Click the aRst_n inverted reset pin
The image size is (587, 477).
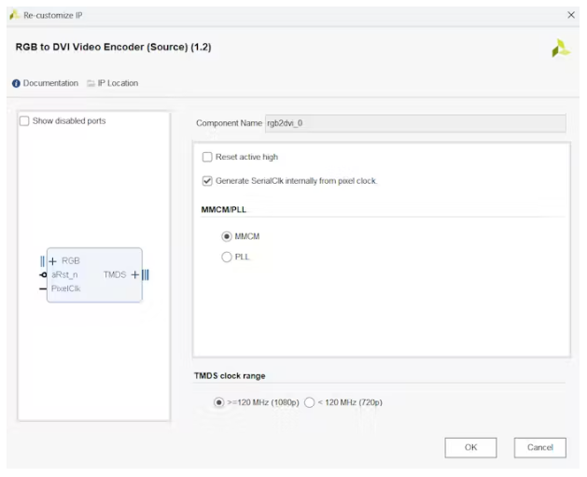(43, 275)
